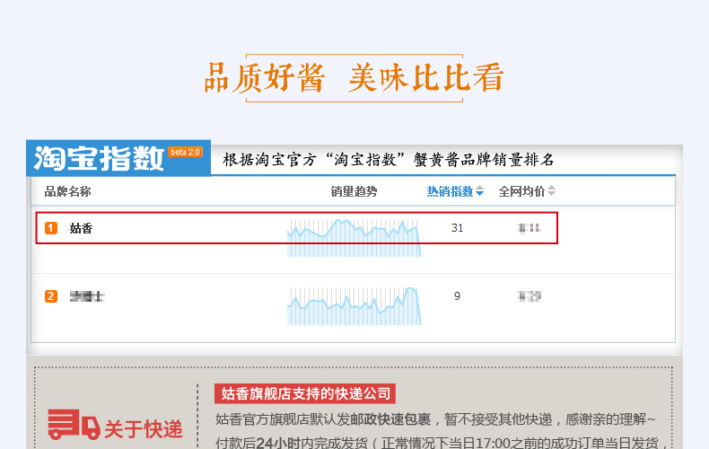Click the 关于快递 heading

(x=144, y=429)
